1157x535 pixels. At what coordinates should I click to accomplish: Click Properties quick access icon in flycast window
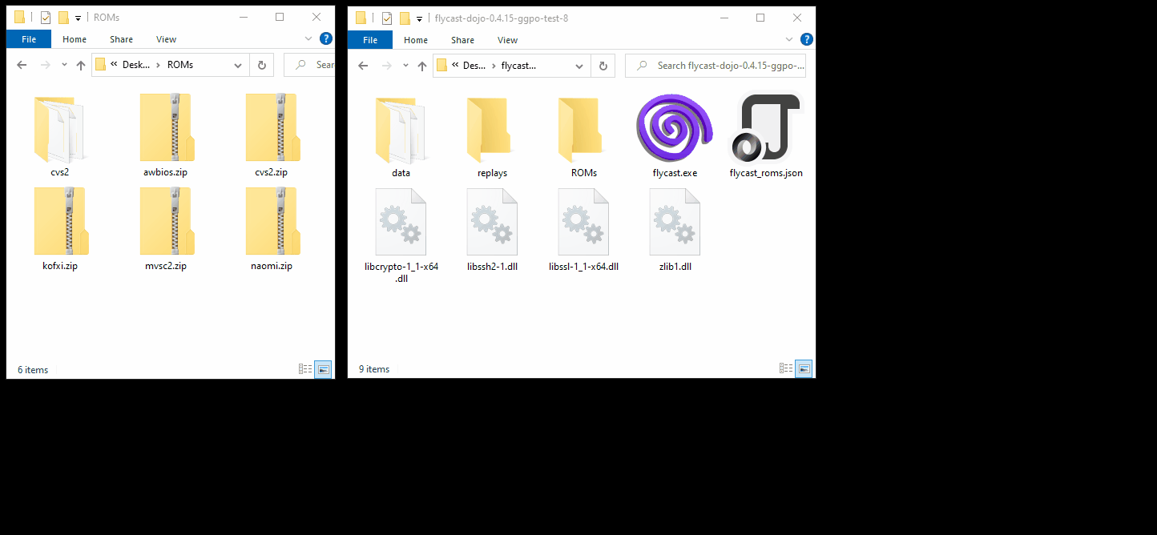pos(387,18)
